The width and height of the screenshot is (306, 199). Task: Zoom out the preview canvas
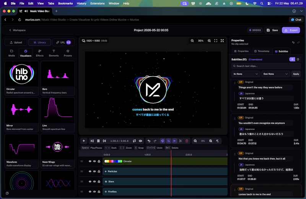(x=192, y=41)
